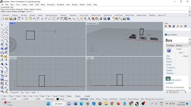Click the Explode icon in sidebar

[6, 56]
